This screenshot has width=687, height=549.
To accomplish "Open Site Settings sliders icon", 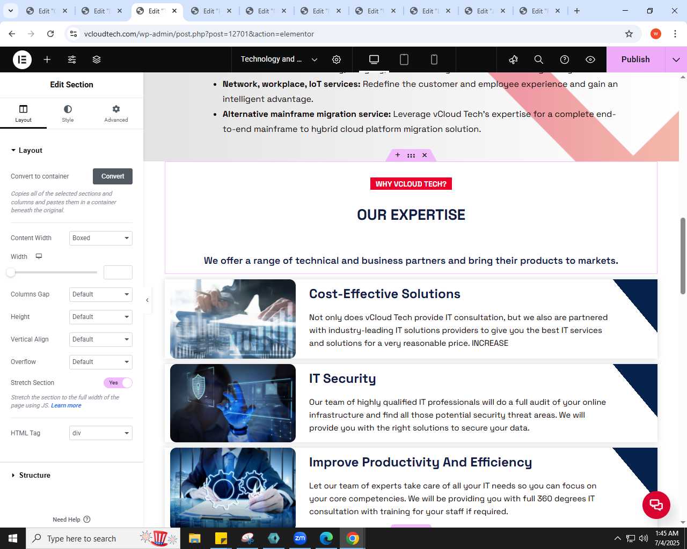I will point(72,60).
